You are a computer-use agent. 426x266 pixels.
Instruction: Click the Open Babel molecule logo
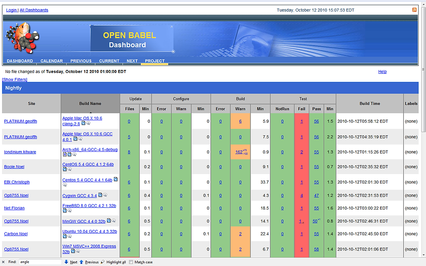[x=23, y=38]
